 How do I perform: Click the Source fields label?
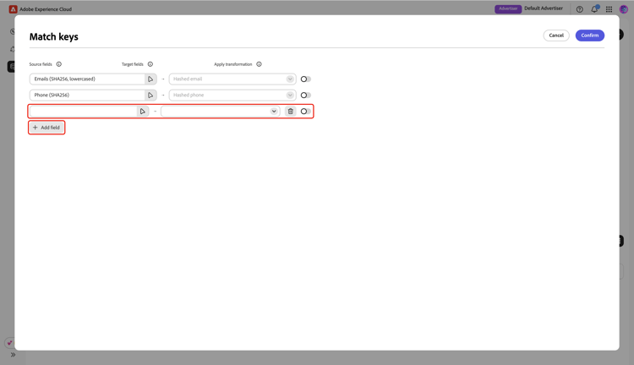[x=41, y=64]
